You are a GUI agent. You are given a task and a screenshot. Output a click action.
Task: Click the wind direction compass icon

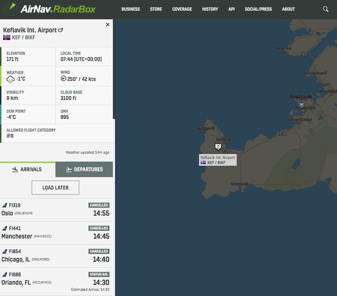(63, 79)
